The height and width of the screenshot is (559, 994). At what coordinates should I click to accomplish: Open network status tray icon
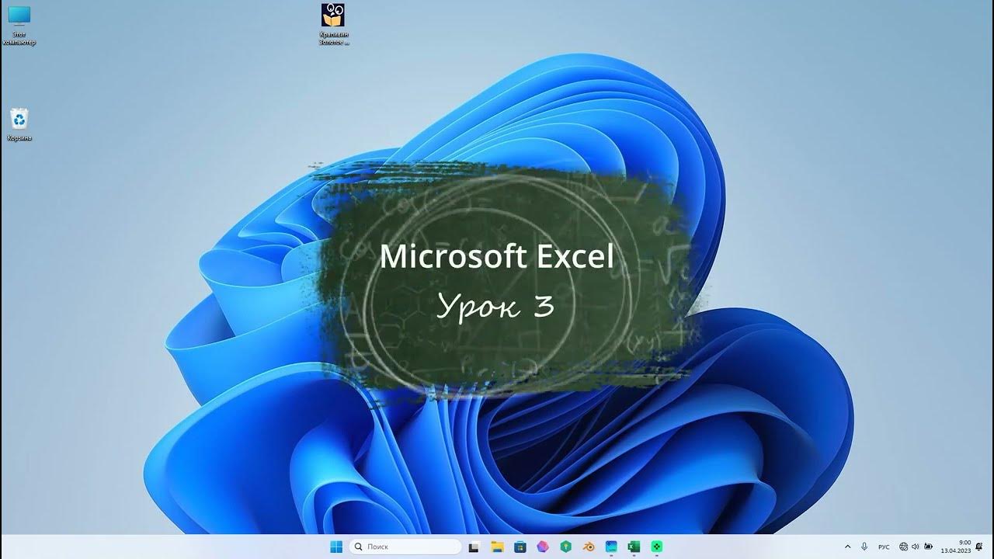pos(904,547)
